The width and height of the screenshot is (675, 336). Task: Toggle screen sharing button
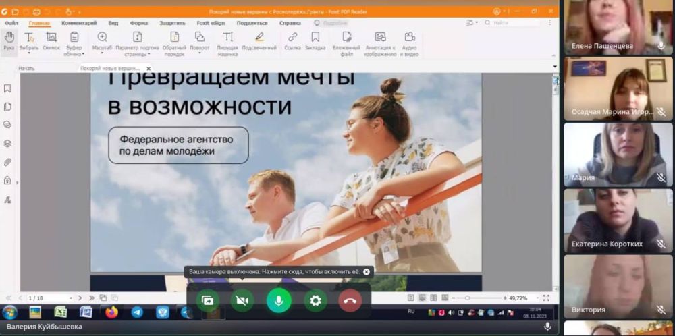pyautogui.click(x=207, y=300)
